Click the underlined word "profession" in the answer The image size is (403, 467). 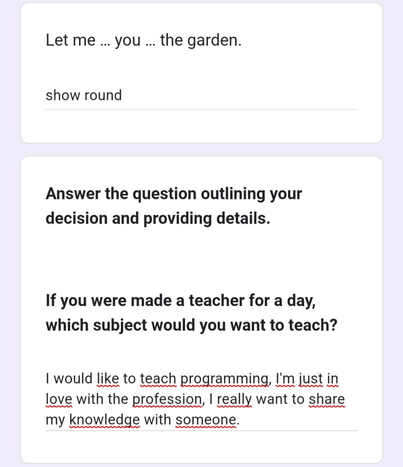tap(167, 400)
